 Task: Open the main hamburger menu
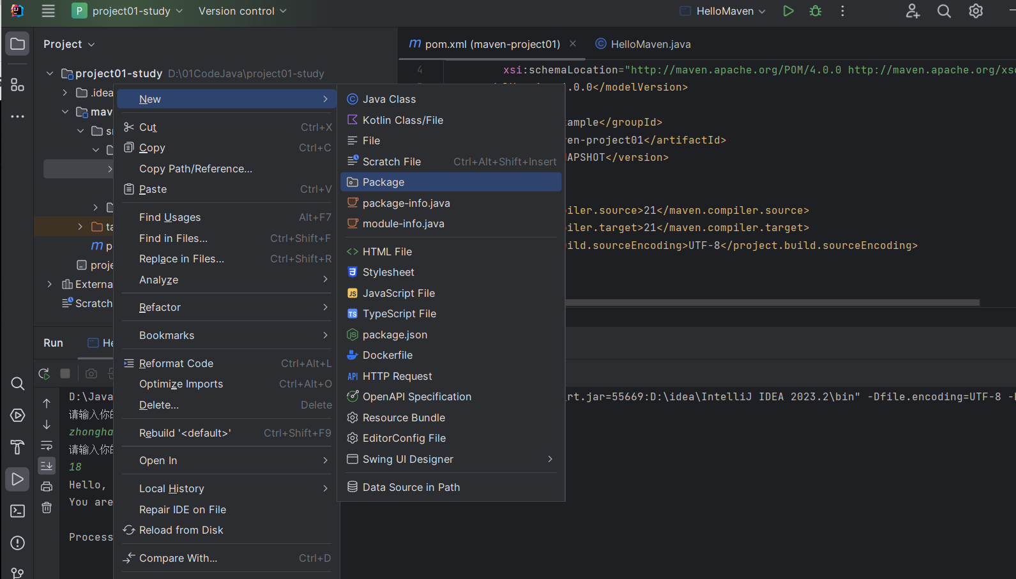pyautogui.click(x=48, y=11)
